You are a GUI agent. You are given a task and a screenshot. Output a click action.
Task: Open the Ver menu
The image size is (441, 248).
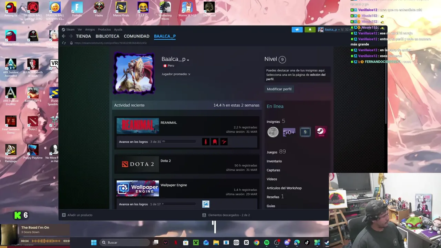coord(80,30)
